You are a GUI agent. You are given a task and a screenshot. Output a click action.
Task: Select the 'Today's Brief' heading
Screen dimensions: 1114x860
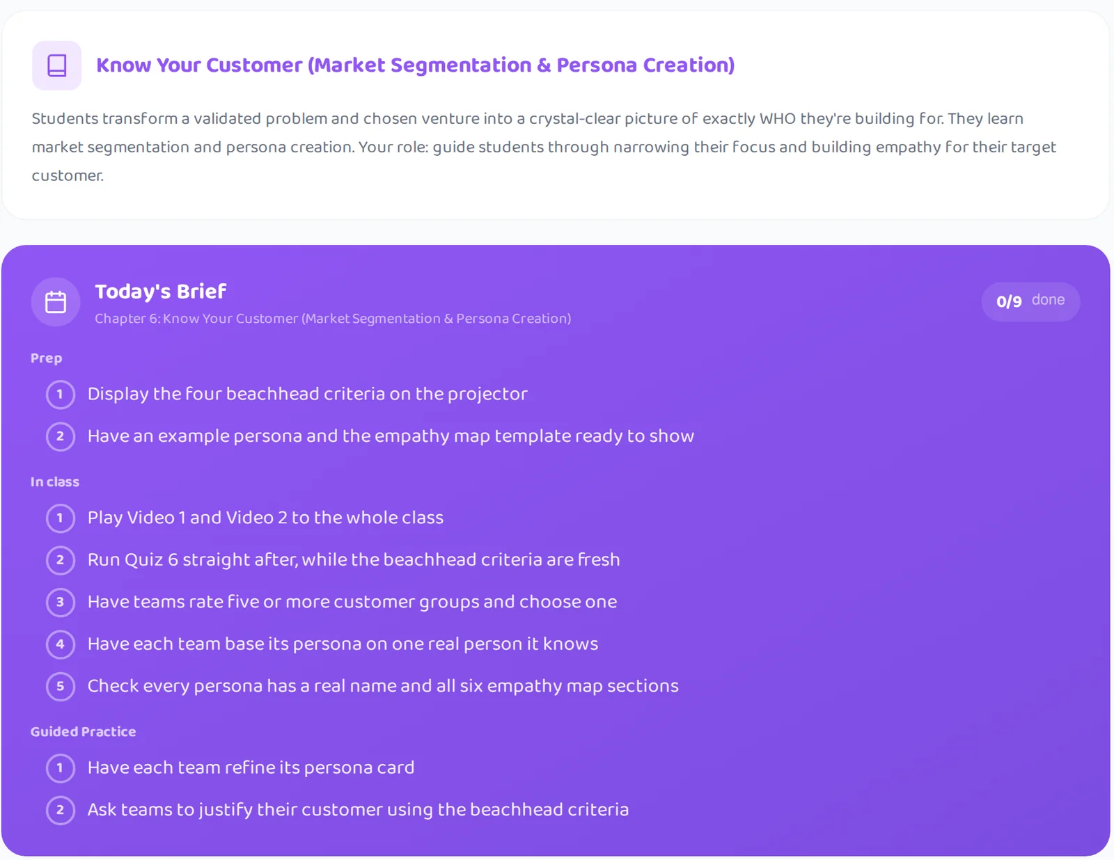pyautogui.click(x=161, y=291)
